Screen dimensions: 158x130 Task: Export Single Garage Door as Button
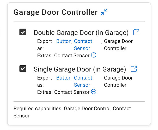64,78
